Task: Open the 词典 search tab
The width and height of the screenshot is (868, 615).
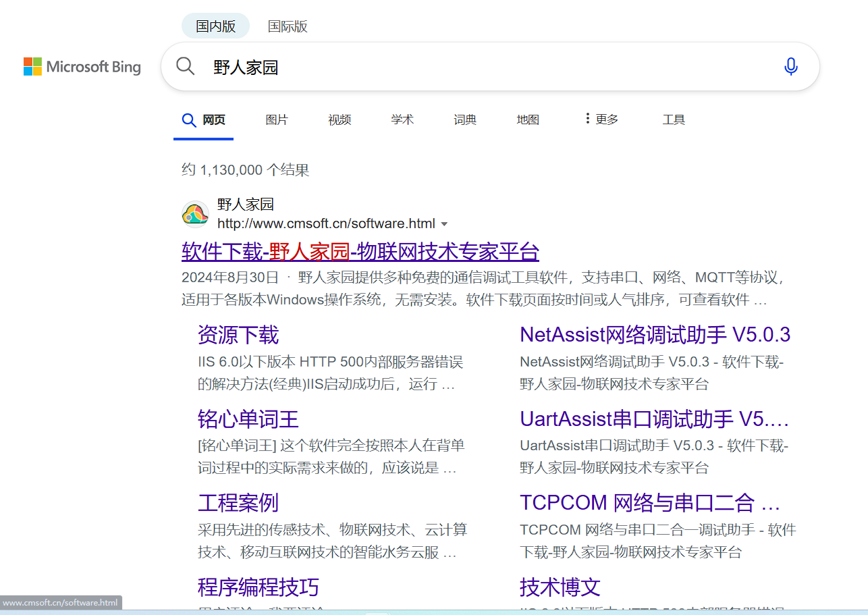Action: tap(465, 120)
